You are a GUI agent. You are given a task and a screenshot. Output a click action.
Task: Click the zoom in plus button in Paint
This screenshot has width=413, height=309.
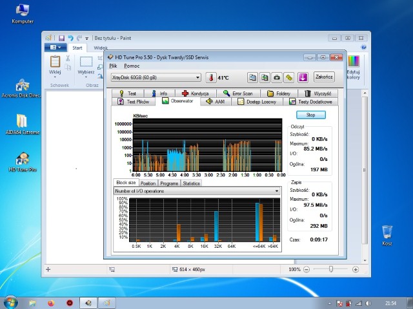pos(356,269)
